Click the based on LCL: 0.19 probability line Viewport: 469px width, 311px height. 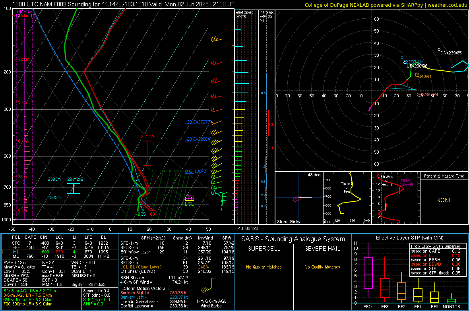[x=436, y=255]
